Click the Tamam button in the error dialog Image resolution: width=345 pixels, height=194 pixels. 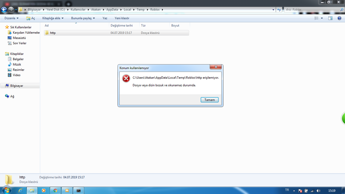209,100
